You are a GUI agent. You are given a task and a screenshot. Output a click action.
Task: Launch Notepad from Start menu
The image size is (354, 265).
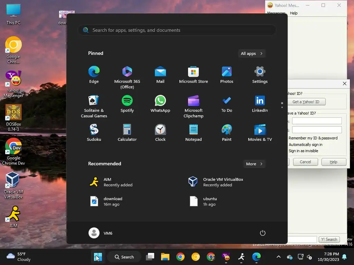click(x=194, y=133)
